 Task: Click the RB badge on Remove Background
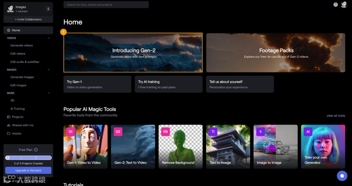[x=166, y=132]
